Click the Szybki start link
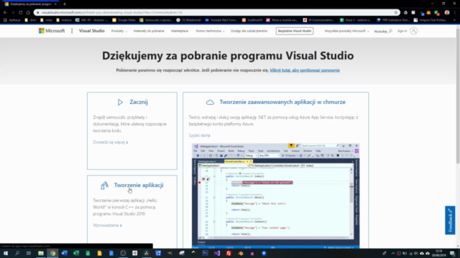460x258 pixels. (x=200, y=135)
